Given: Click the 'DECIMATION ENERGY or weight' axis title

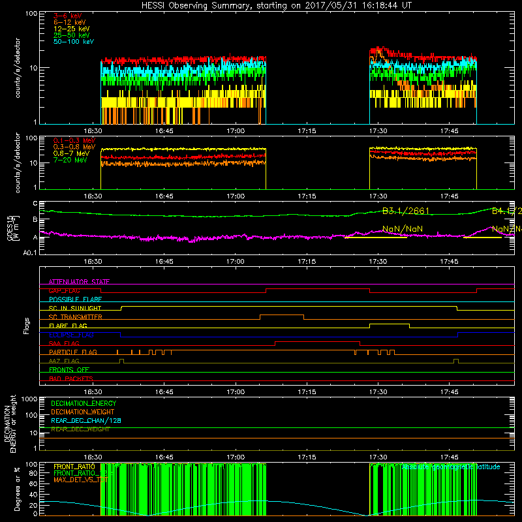Looking at the screenshot, I should click(x=10, y=423).
